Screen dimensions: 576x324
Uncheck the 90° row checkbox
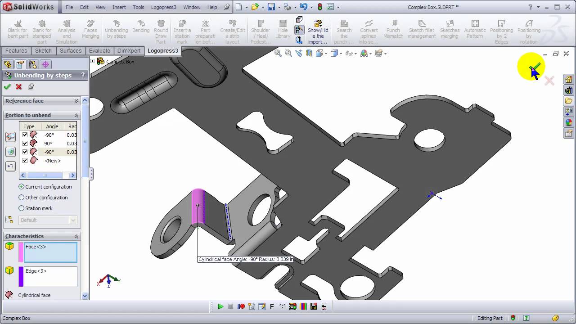25,144
